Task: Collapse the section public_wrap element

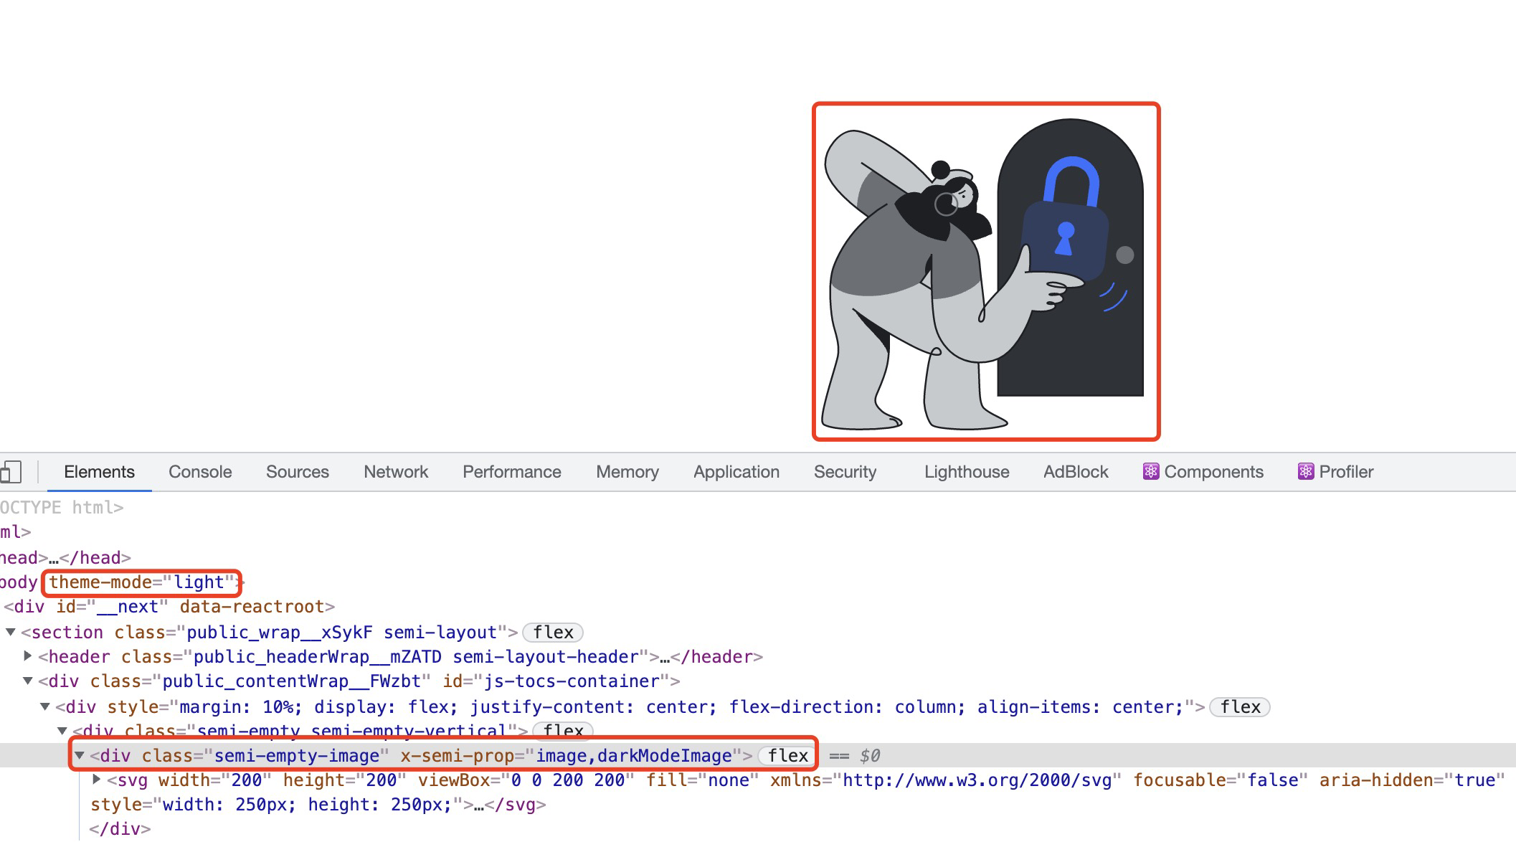Action: [x=11, y=633]
